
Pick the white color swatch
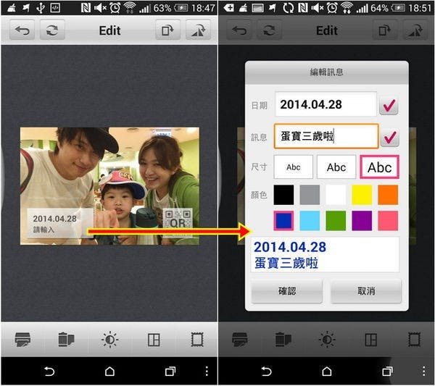click(336, 195)
